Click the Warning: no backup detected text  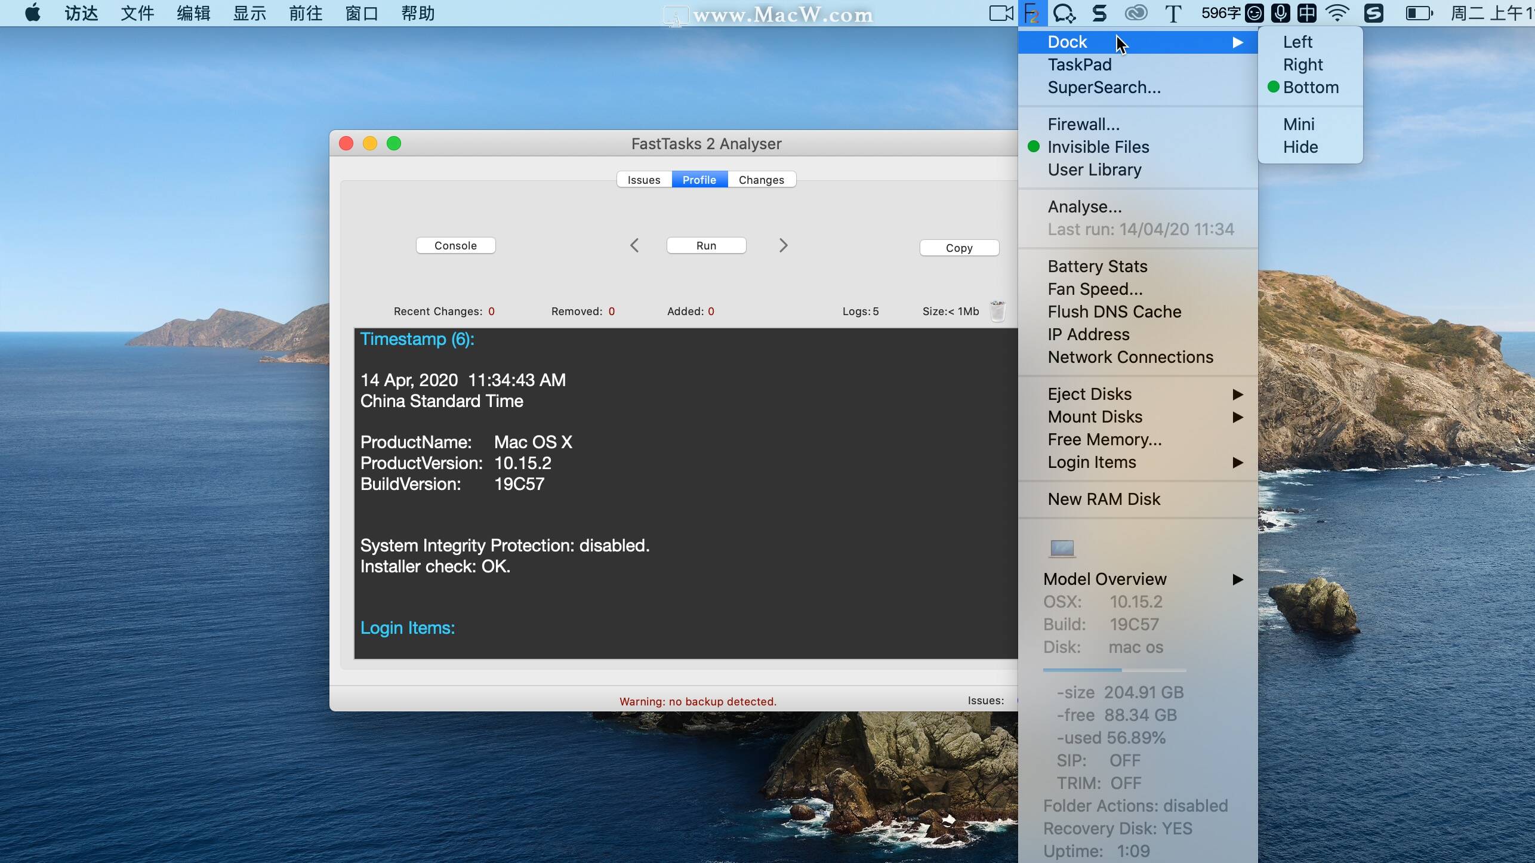pos(698,701)
